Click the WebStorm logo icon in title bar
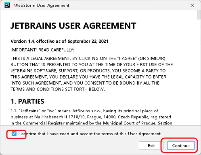This screenshot has width=201, height=155. coord(7,5)
